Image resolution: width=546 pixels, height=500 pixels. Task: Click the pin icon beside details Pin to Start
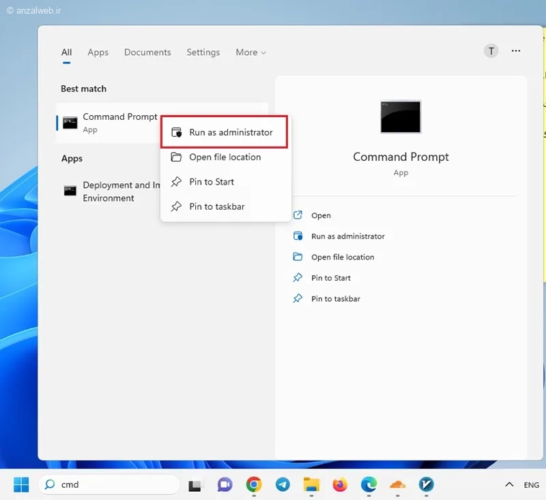coord(298,278)
